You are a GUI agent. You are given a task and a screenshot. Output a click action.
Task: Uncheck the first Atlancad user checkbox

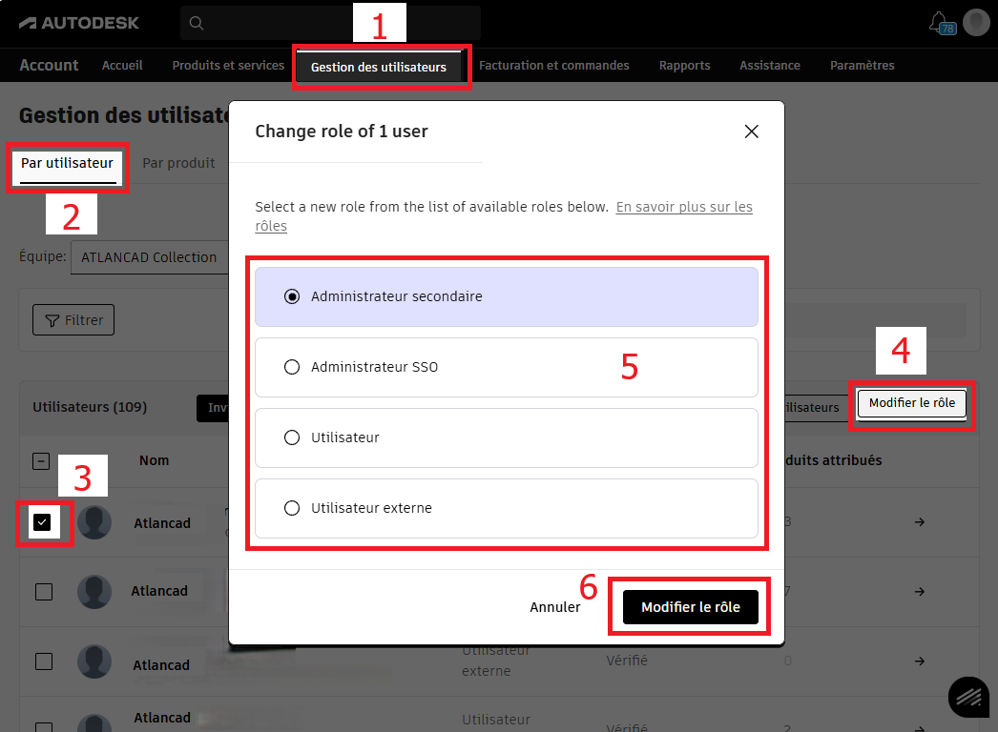(x=42, y=522)
